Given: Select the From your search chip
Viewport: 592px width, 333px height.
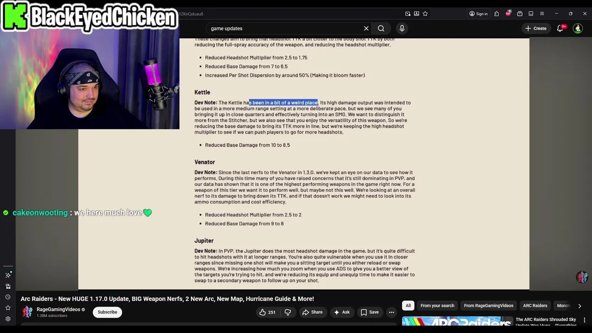Looking at the screenshot, I should click(437, 306).
